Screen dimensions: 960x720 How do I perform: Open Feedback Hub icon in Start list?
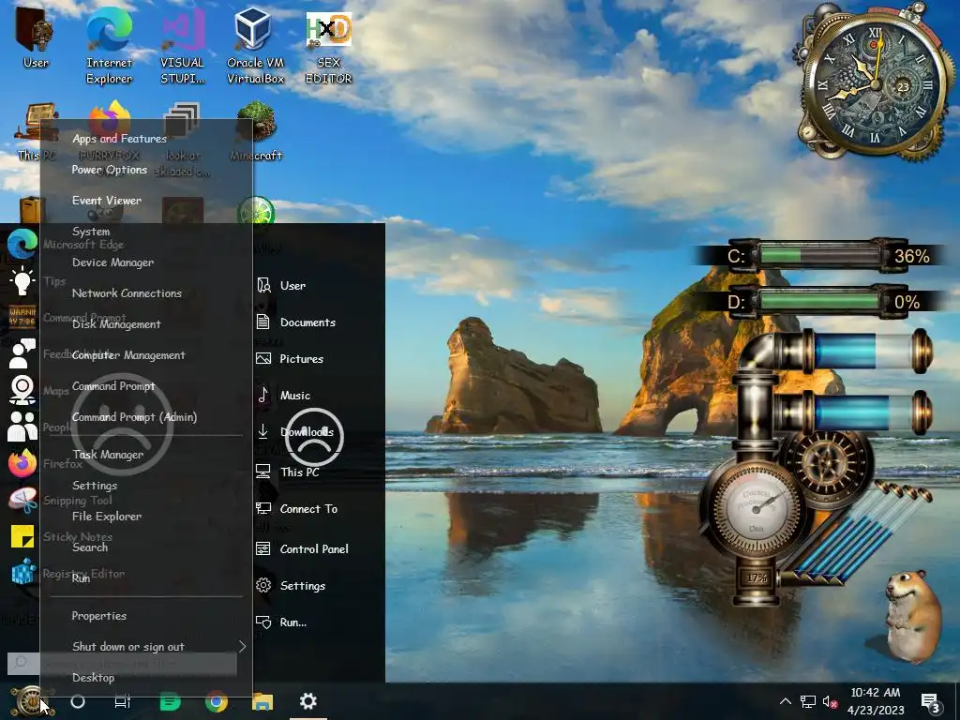[22, 353]
